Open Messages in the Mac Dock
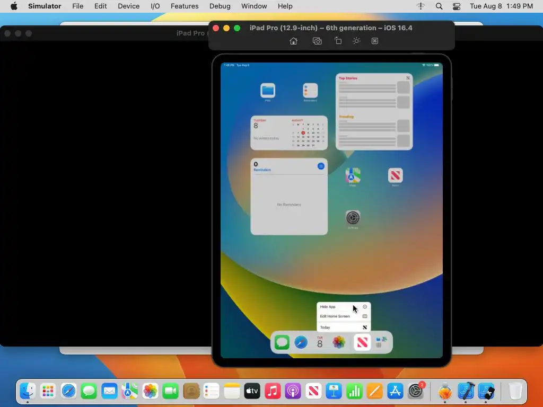This screenshot has width=543, height=407. [x=89, y=391]
